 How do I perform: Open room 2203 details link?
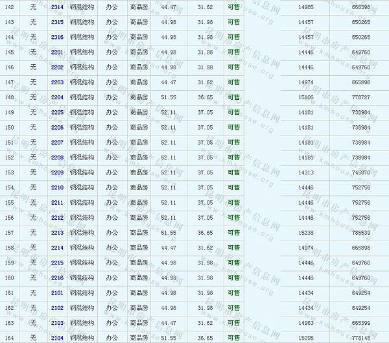57,82
